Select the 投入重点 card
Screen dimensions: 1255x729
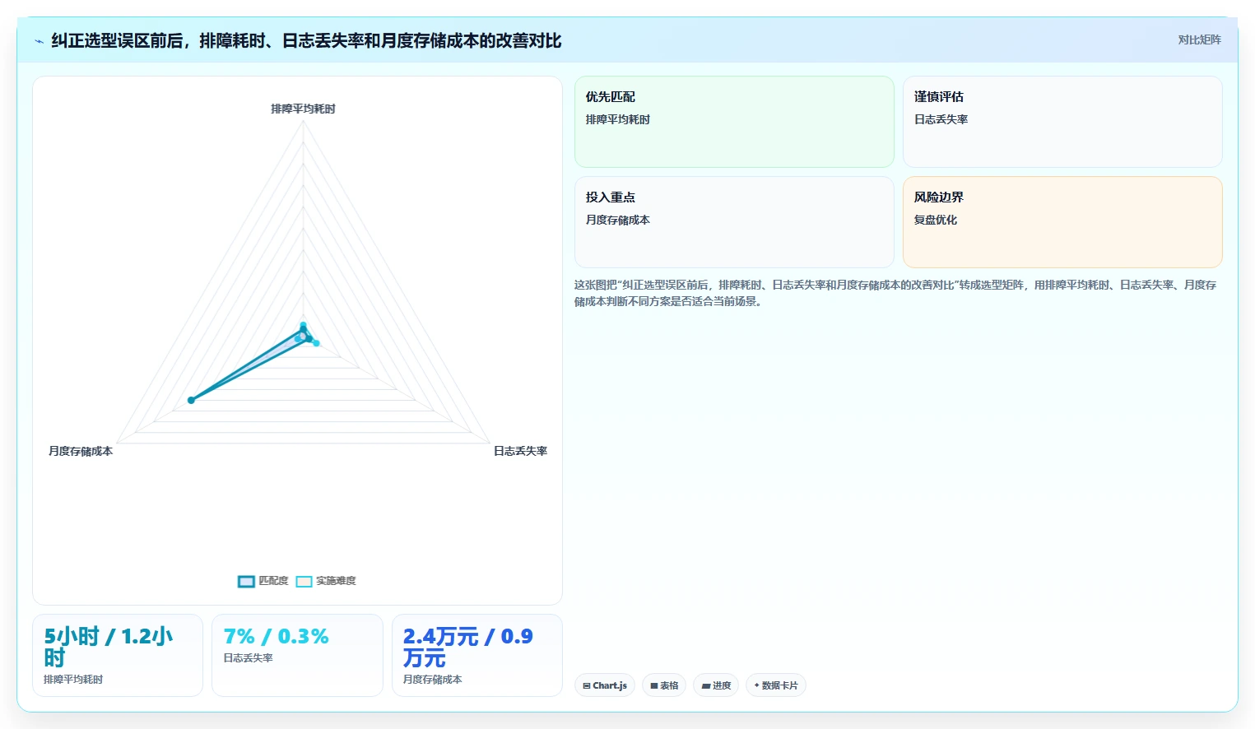[734, 222]
